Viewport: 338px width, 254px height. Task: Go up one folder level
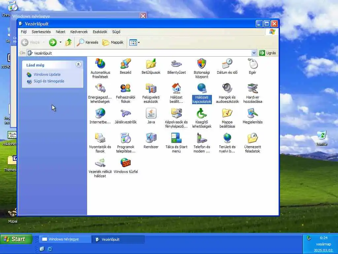click(x=69, y=42)
